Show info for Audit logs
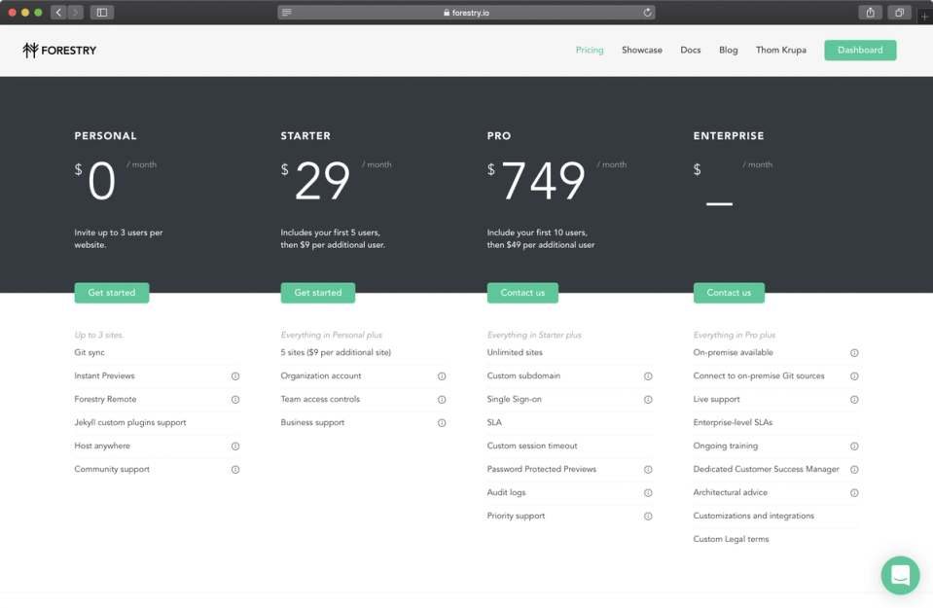The height and width of the screenshot is (608, 933). [648, 492]
